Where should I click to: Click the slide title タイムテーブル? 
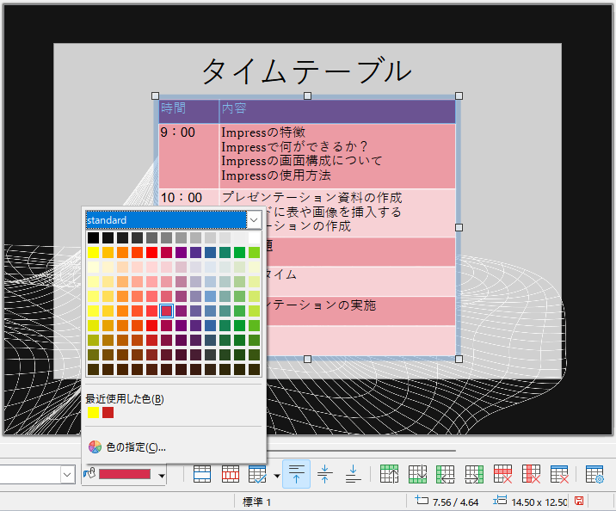(307, 71)
